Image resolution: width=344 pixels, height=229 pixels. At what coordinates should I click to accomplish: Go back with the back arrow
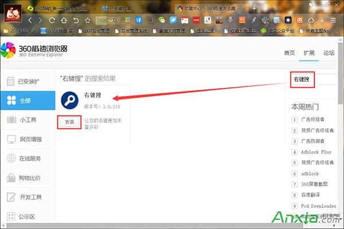[x=30, y=21]
